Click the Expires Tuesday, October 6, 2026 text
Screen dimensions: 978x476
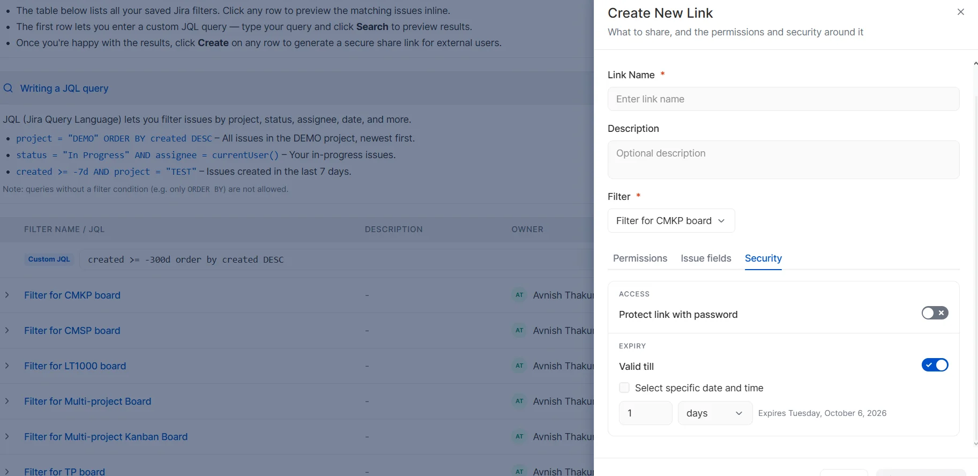[822, 413]
